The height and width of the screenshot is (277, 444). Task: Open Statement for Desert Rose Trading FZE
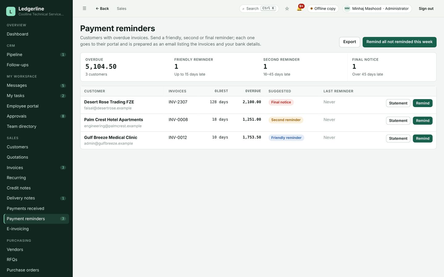point(398,103)
